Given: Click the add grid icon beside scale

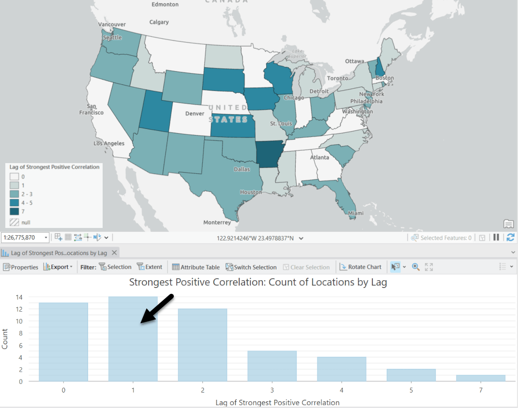Looking at the screenshot, I should pos(59,237).
